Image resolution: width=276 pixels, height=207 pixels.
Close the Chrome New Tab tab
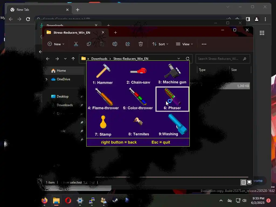point(67,10)
